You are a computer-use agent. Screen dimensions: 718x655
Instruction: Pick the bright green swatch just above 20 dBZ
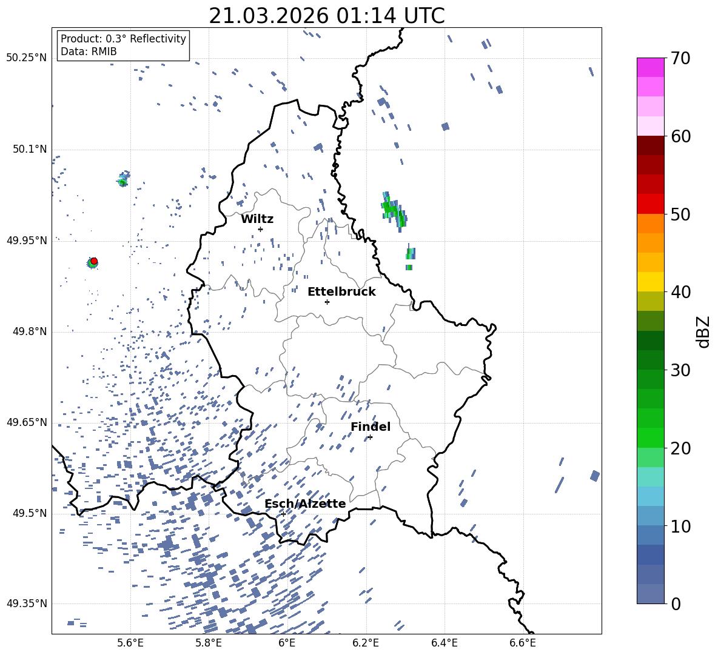point(650,437)
